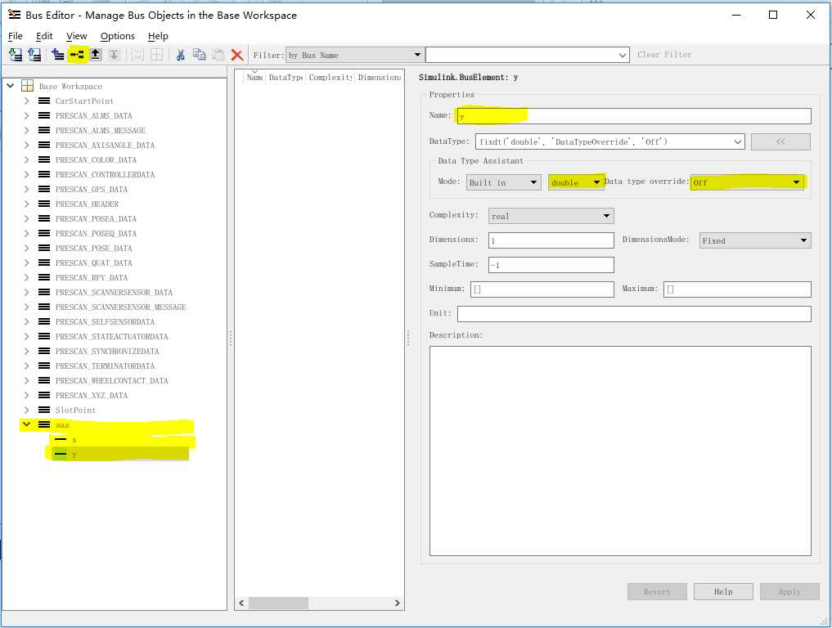The image size is (832, 628).
Task: Select PRESCAN_WHEELCONTACT_DATA in the tree
Action: (x=111, y=381)
